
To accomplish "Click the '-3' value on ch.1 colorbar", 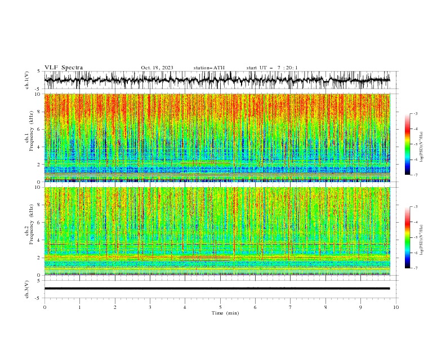I will 416,113.
